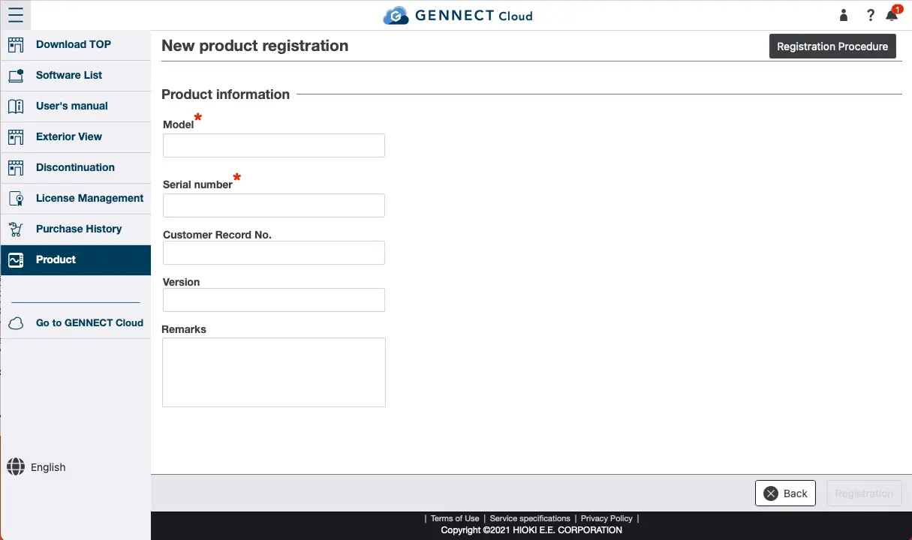912x540 pixels.
Task: Open the Service specifications link
Action: pos(530,518)
